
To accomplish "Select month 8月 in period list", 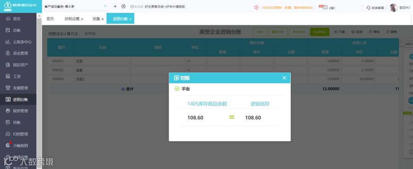I will click(x=411, y=79).
